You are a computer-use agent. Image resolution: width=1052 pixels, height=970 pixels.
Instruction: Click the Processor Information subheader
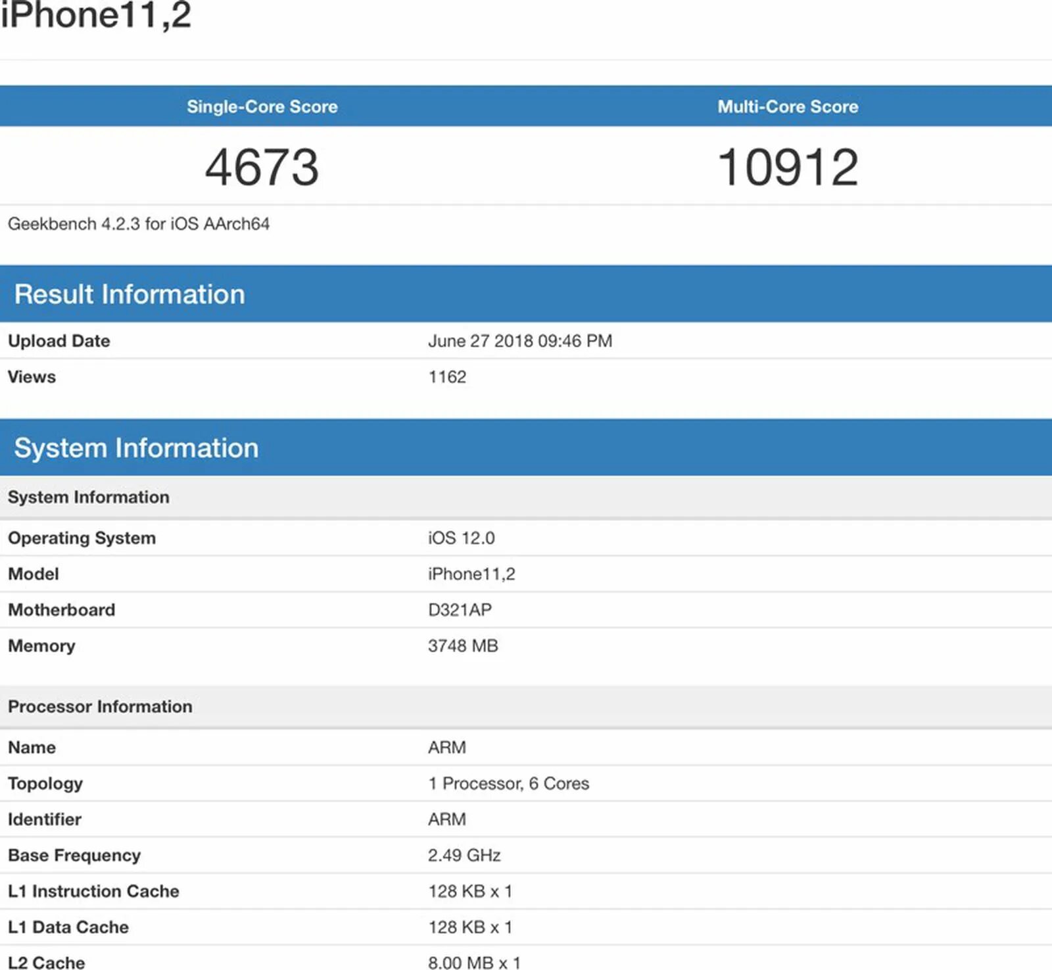(99, 706)
